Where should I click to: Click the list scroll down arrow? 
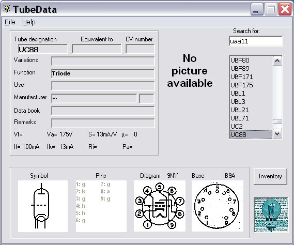coord(277,134)
